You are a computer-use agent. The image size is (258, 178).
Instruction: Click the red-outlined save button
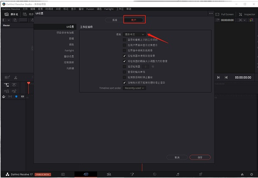[200, 157]
